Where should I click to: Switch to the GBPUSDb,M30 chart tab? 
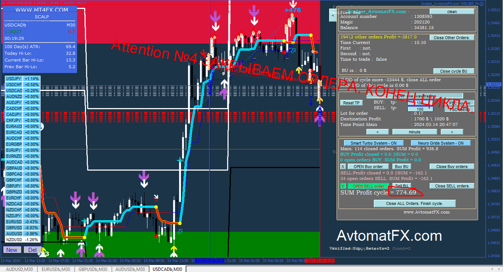[x=93, y=269]
